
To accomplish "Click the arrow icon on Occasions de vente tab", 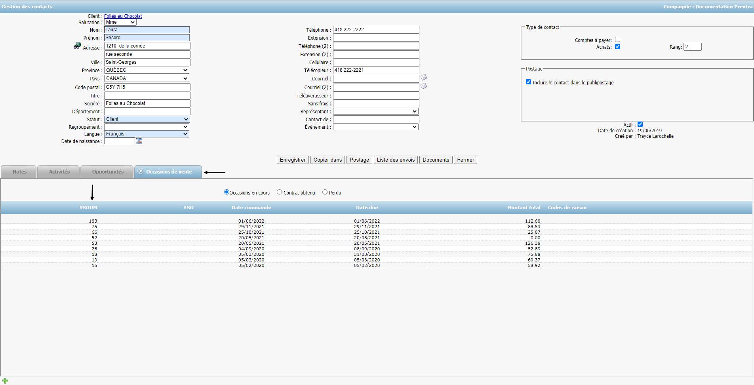I will click(141, 171).
